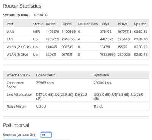The image size is (152, 140).
Task: Click the grey button beside the blue button
Action: click(59, 140)
